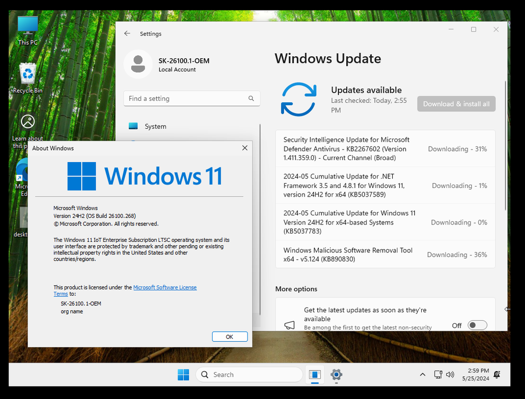Click OK in About Windows dialog

click(230, 337)
